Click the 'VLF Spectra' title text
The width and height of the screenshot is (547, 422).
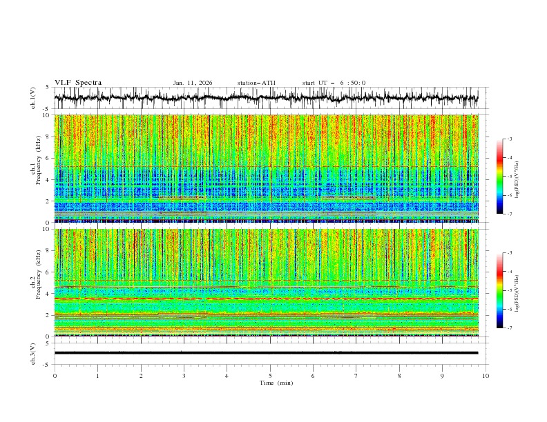click(x=78, y=83)
